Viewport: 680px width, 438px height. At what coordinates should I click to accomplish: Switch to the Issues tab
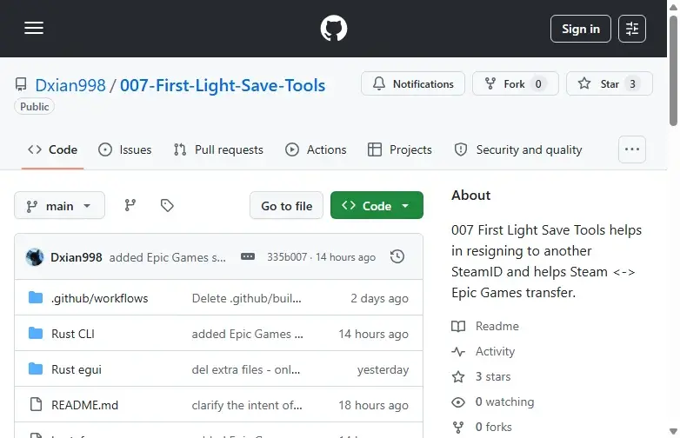click(x=125, y=149)
